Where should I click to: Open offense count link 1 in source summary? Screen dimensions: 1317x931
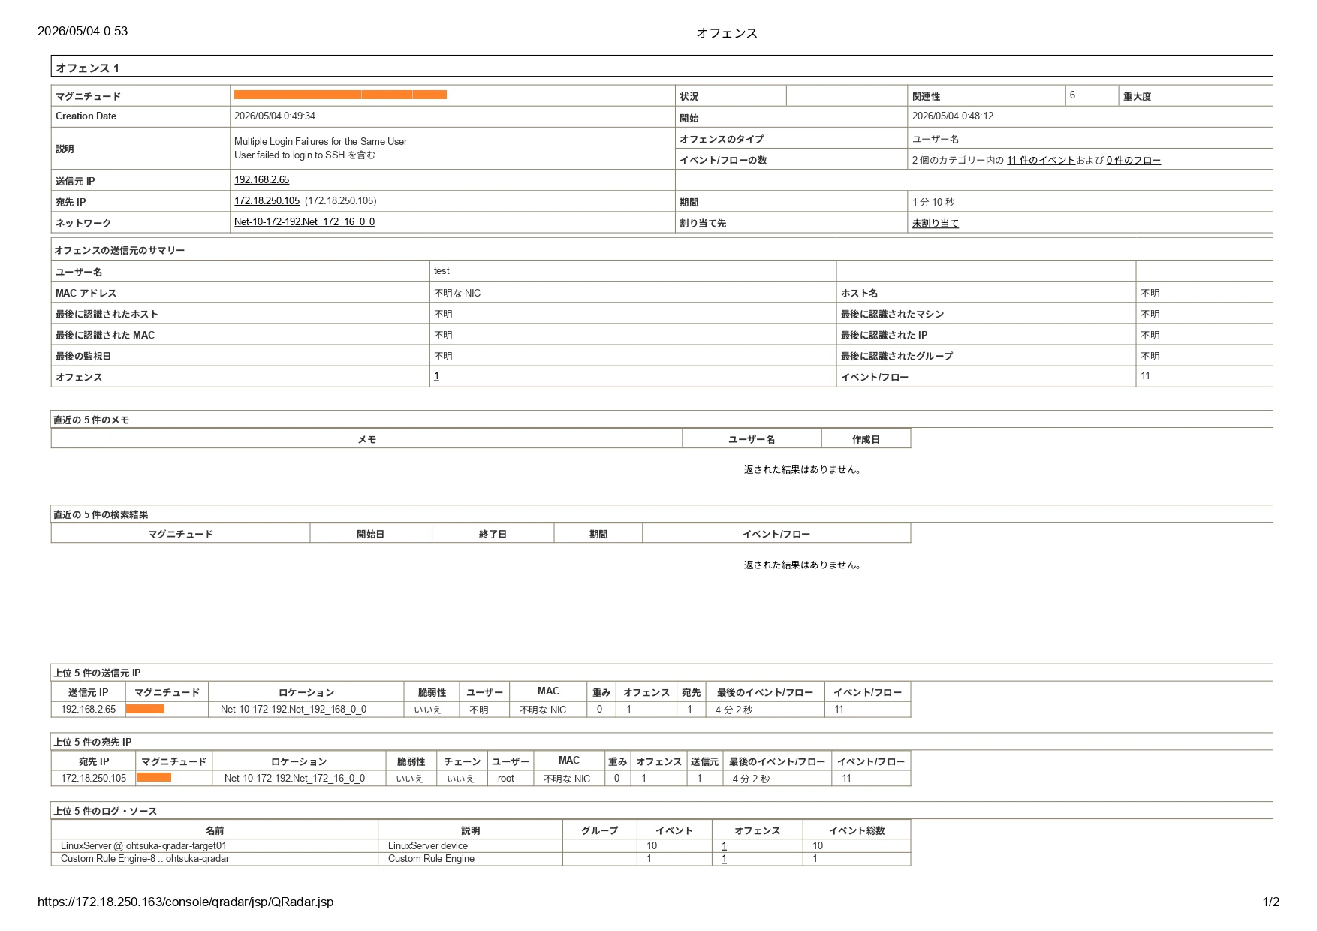[436, 376]
